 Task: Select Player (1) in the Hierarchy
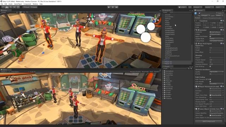(168, 62)
